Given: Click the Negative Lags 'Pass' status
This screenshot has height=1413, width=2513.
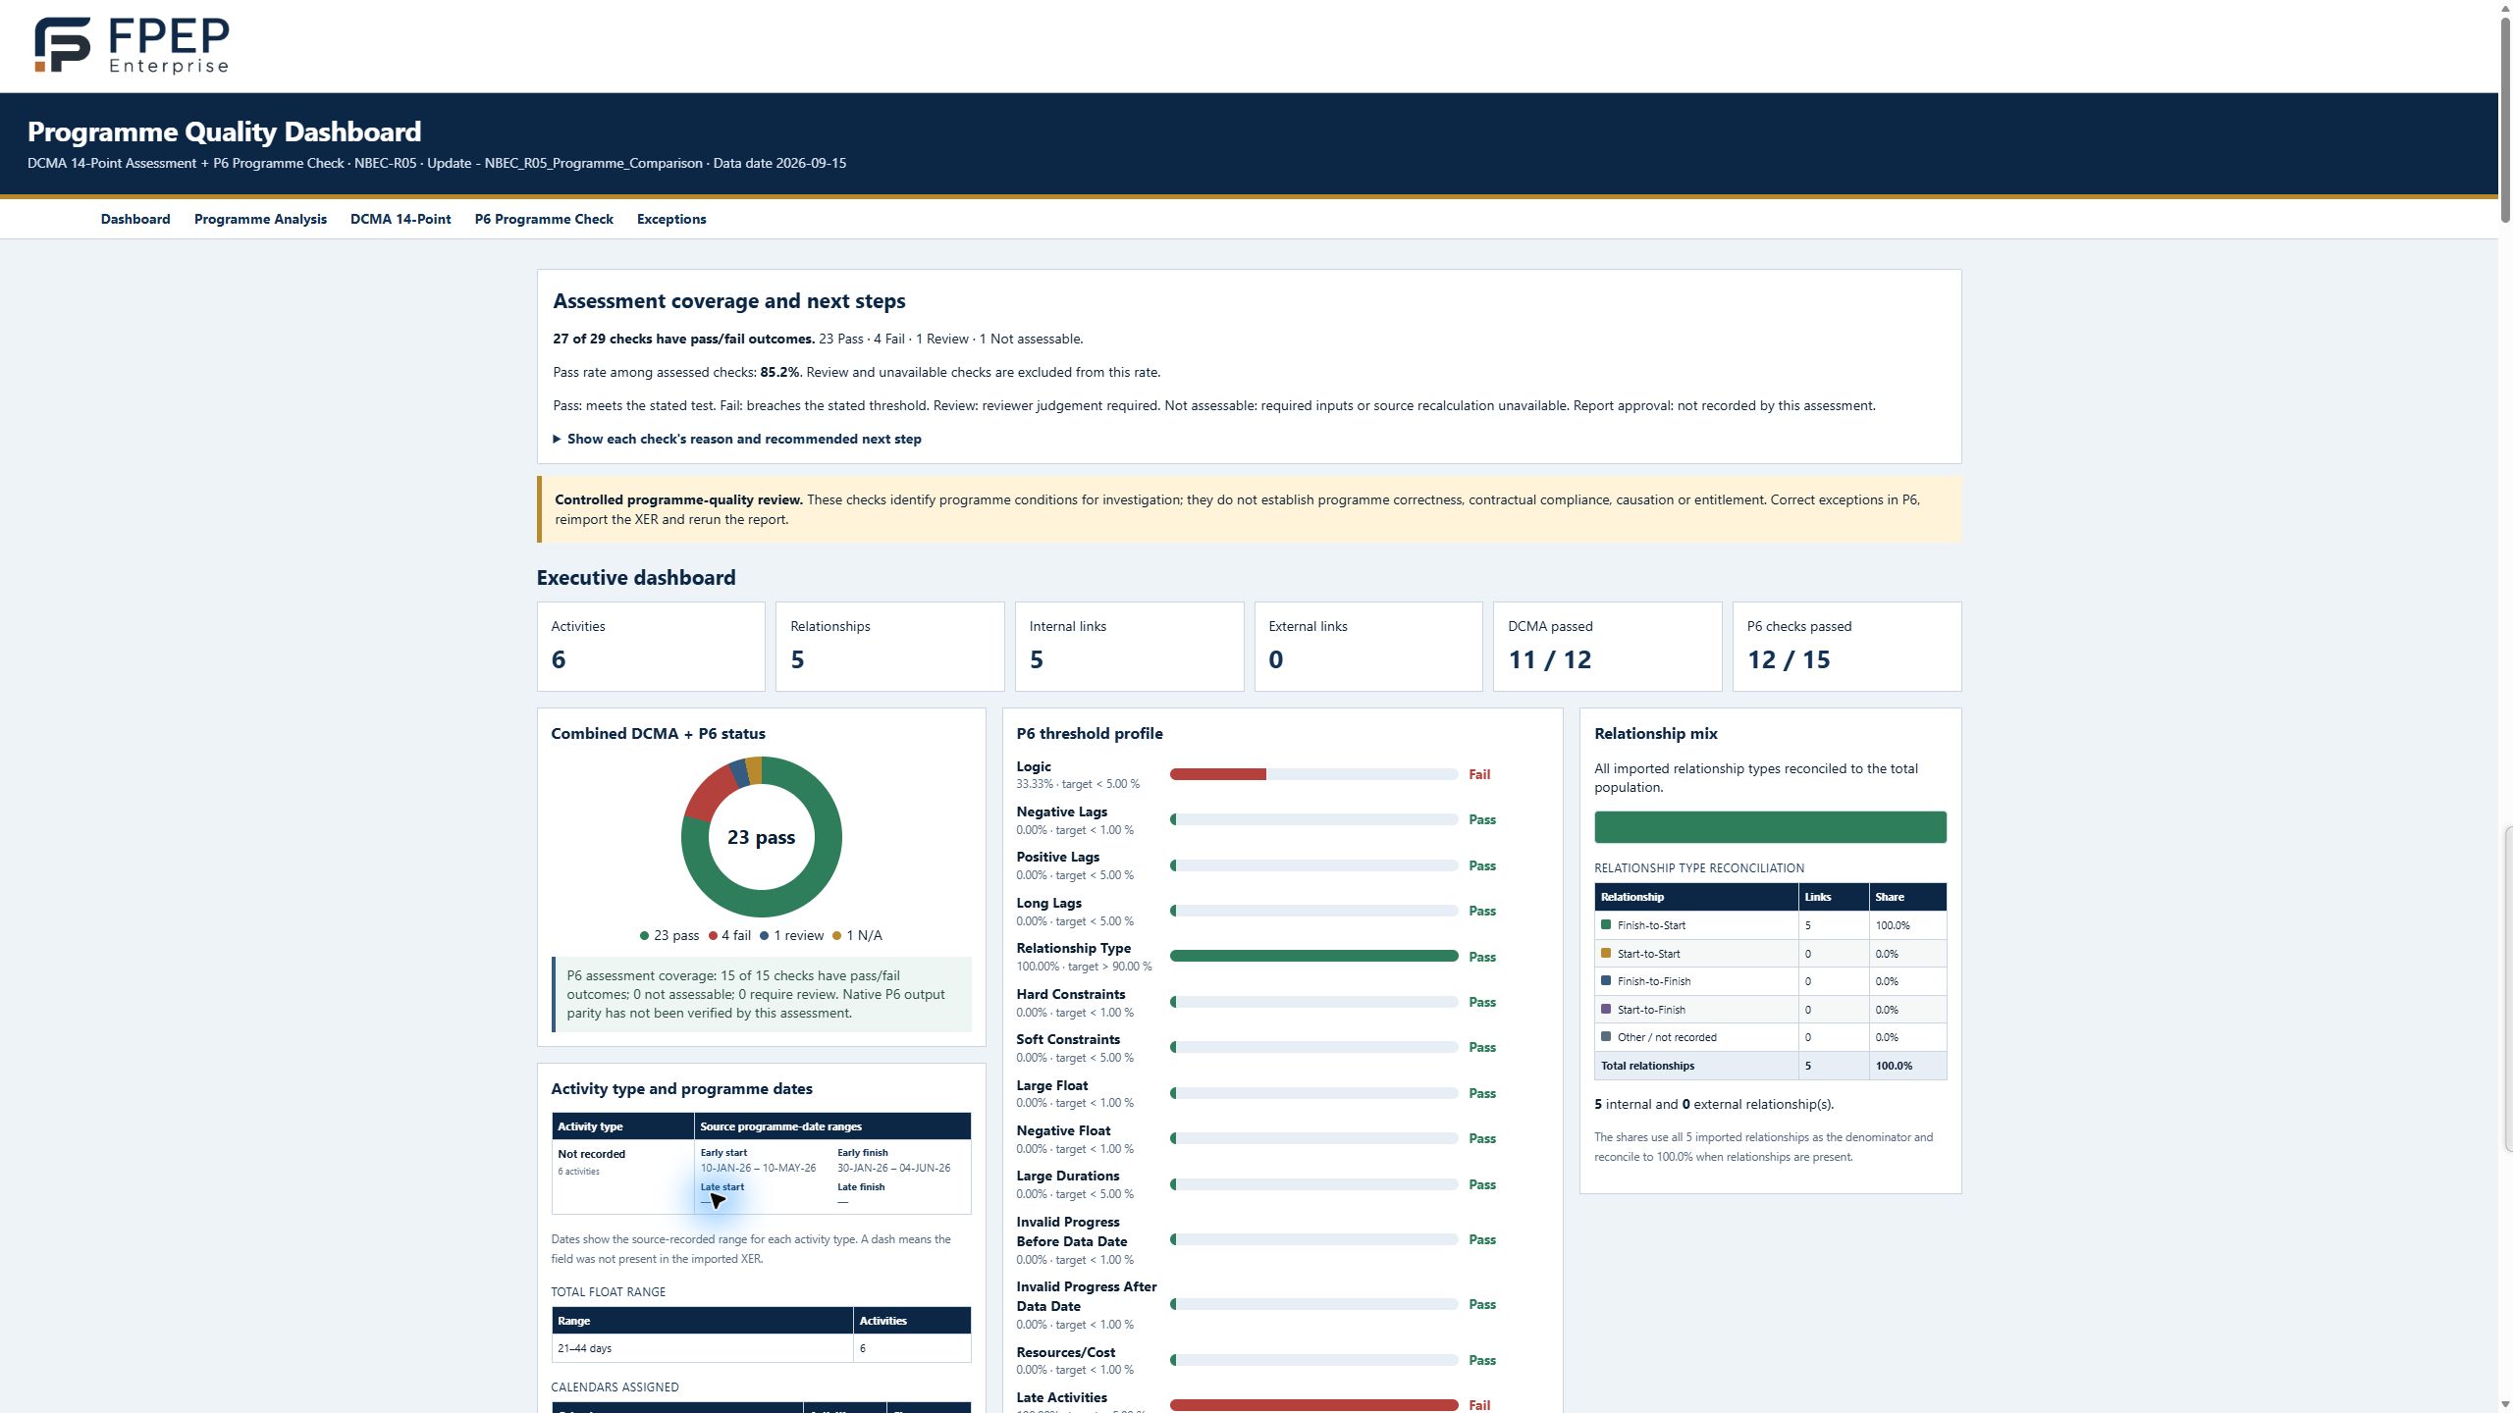Looking at the screenshot, I should click(1482, 819).
